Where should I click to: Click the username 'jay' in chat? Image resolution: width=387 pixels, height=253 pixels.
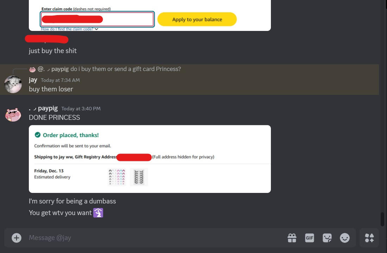tap(33, 80)
